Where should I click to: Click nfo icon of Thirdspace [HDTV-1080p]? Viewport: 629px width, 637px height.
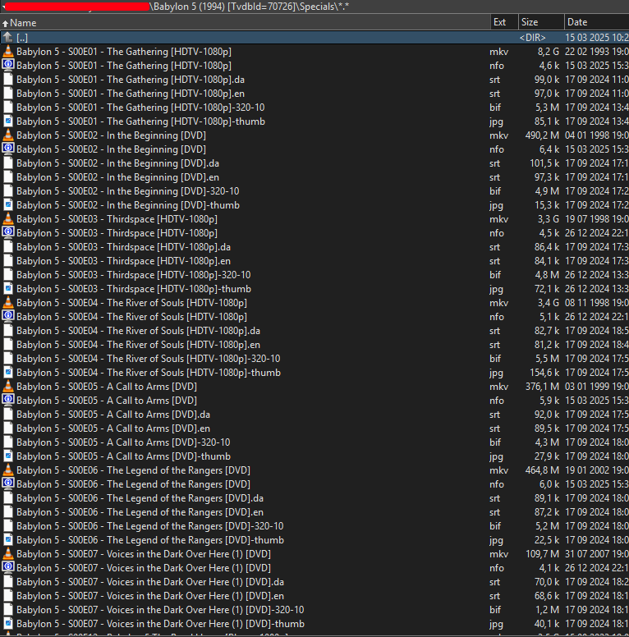[x=7, y=233]
